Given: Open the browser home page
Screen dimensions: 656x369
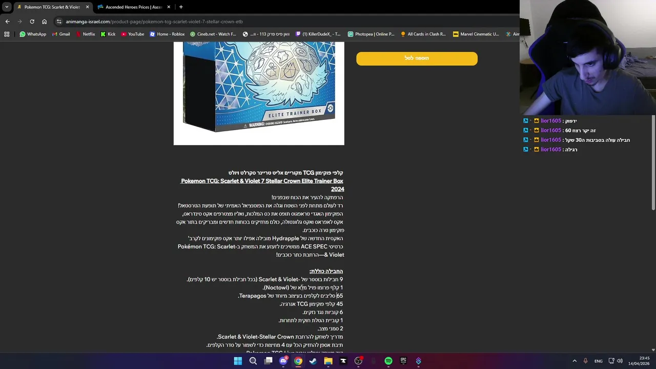Looking at the screenshot, I should point(44,22).
